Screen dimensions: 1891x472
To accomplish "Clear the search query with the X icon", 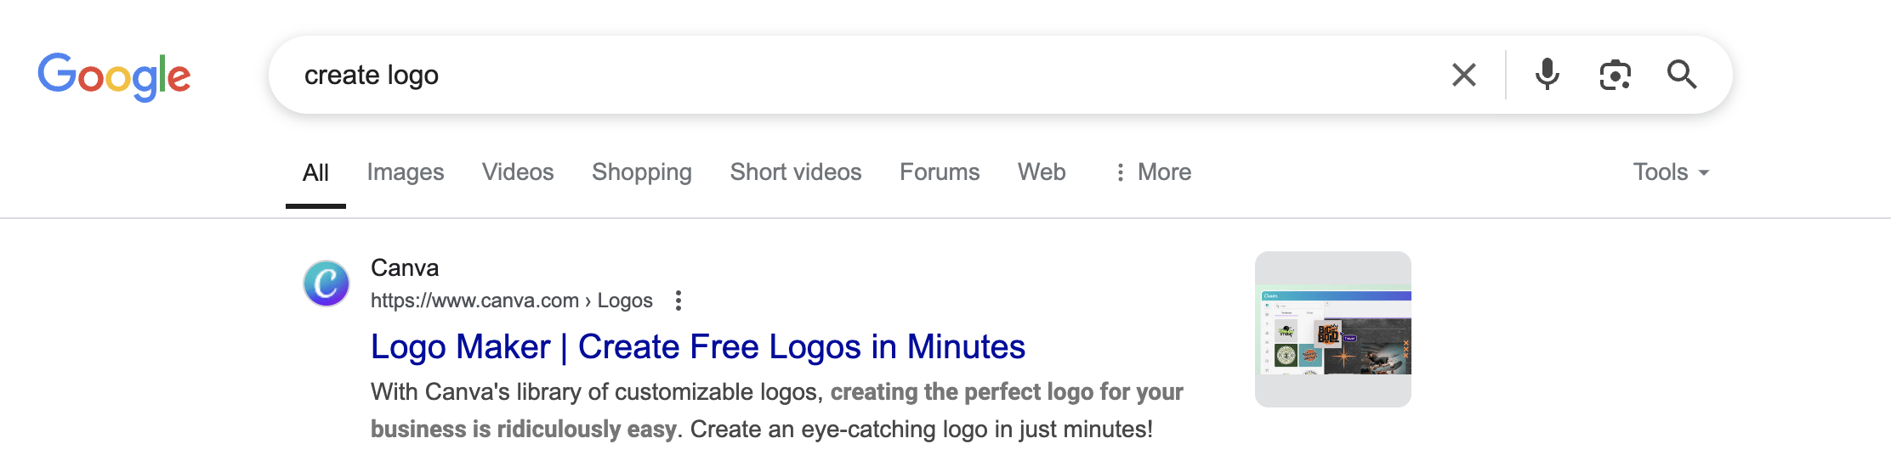I will pyautogui.click(x=1463, y=75).
